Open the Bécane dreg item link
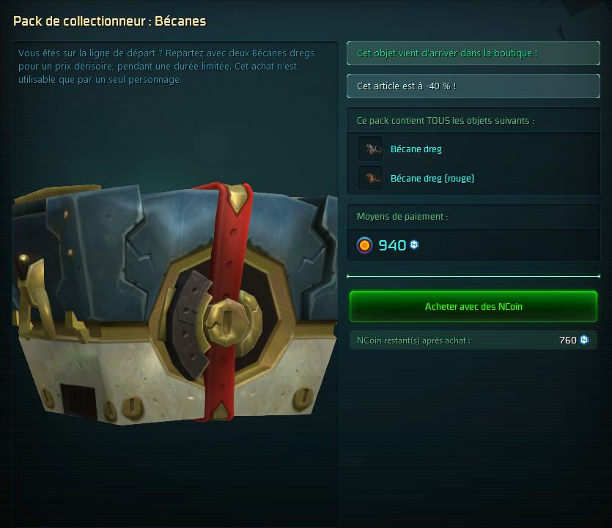The height and width of the screenshot is (528, 612). click(416, 149)
